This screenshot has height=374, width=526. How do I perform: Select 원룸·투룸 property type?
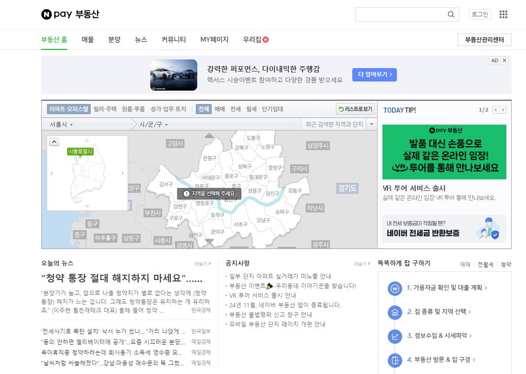tap(133, 109)
